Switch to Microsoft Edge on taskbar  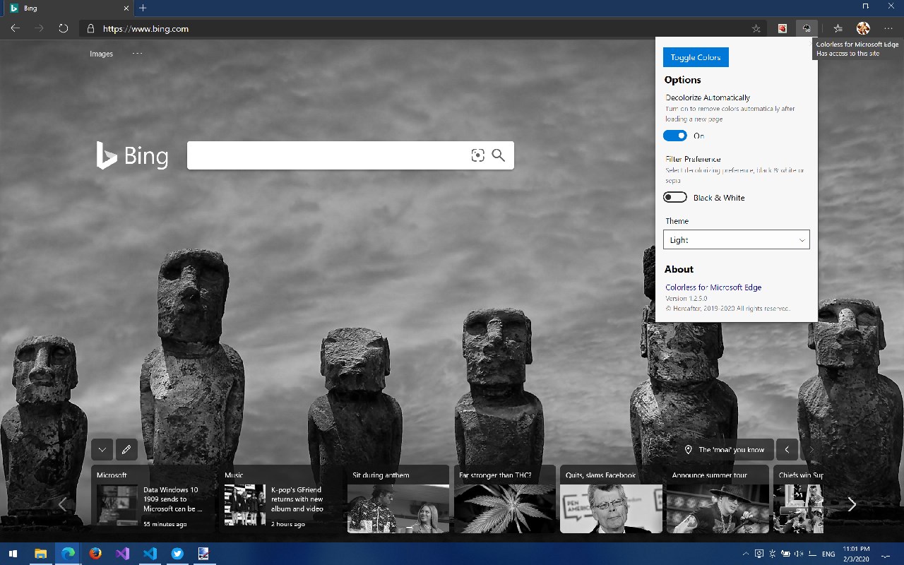point(68,554)
